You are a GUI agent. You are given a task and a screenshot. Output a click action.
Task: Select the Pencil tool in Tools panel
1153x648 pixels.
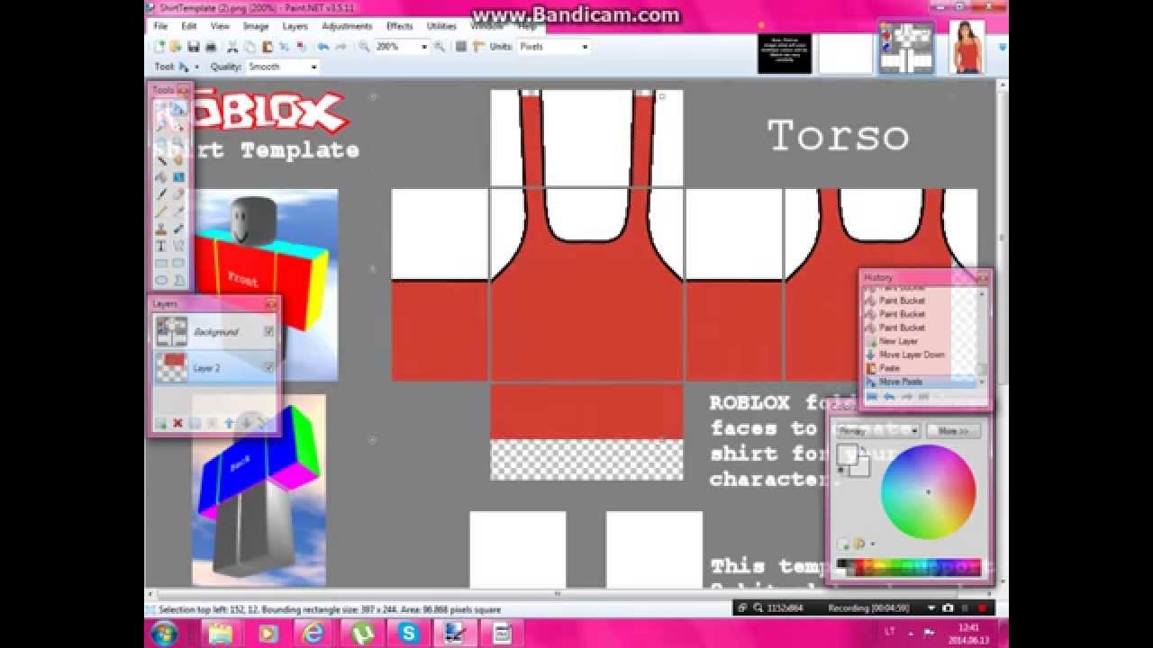[161, 211]
